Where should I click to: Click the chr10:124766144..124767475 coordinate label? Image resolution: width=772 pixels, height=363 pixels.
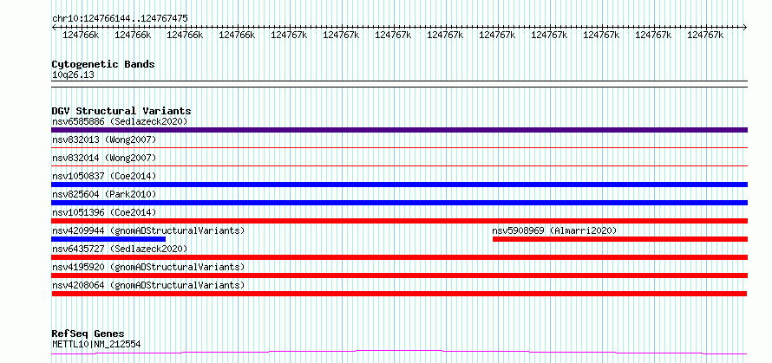click(x=120, y=19)
